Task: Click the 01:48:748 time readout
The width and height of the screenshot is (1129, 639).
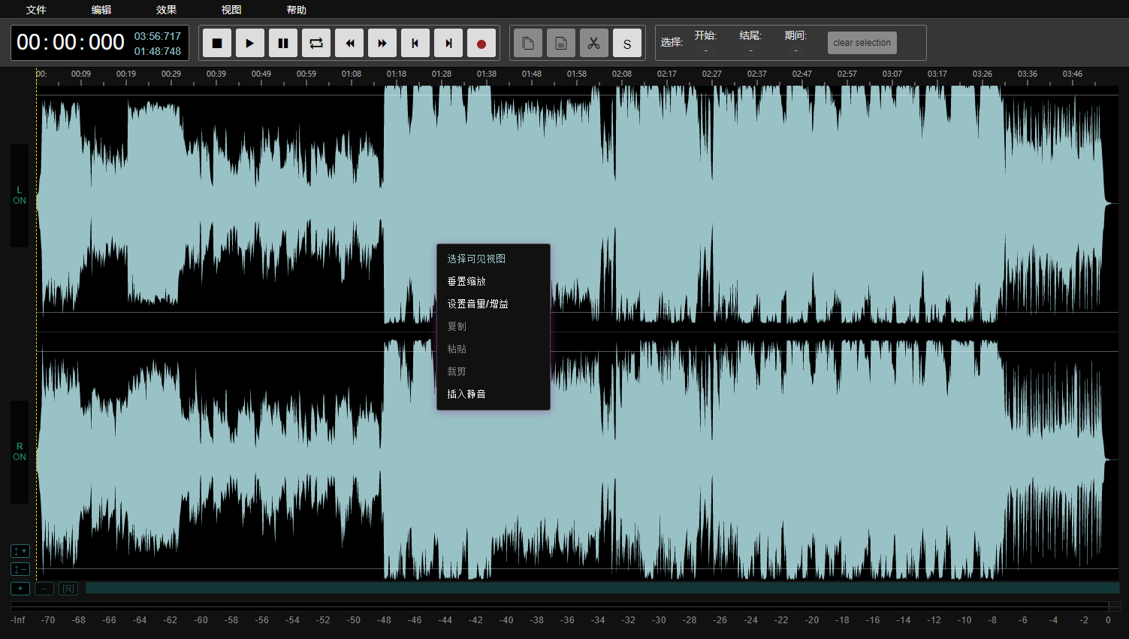Action: [158, 51]
